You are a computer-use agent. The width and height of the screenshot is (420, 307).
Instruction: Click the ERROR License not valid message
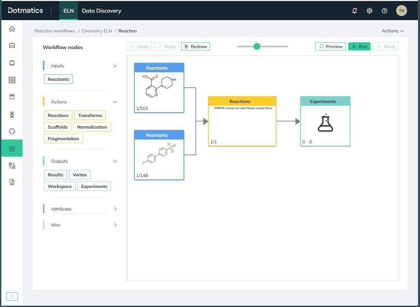pyautogui.click(x=243, y=108)
